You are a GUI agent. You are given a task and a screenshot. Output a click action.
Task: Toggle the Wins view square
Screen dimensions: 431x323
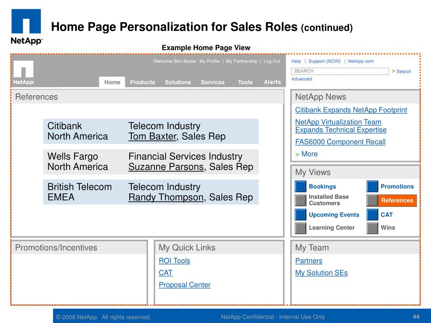tap(372, 228)
